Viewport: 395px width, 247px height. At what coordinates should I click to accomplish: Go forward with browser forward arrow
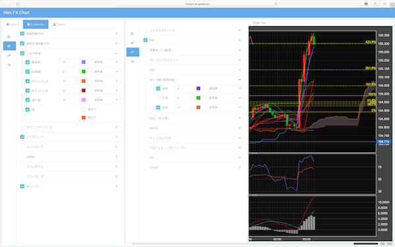[x=10, y=4]
